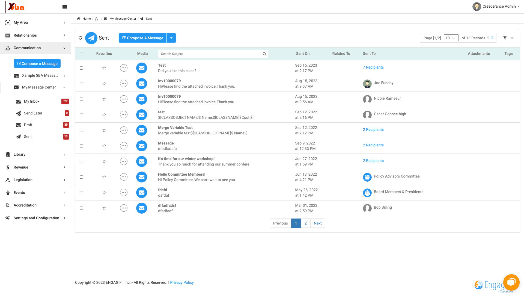Open the 7 Recipients link
This screenshot has height=295, width=524.
pyautogui.click(x=373, y=67)
